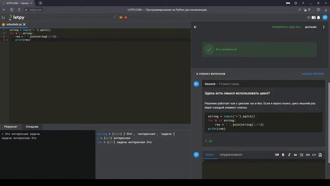Click the share icon in address bar
This screenshot has width=330, height=186.
pos(300,10)
